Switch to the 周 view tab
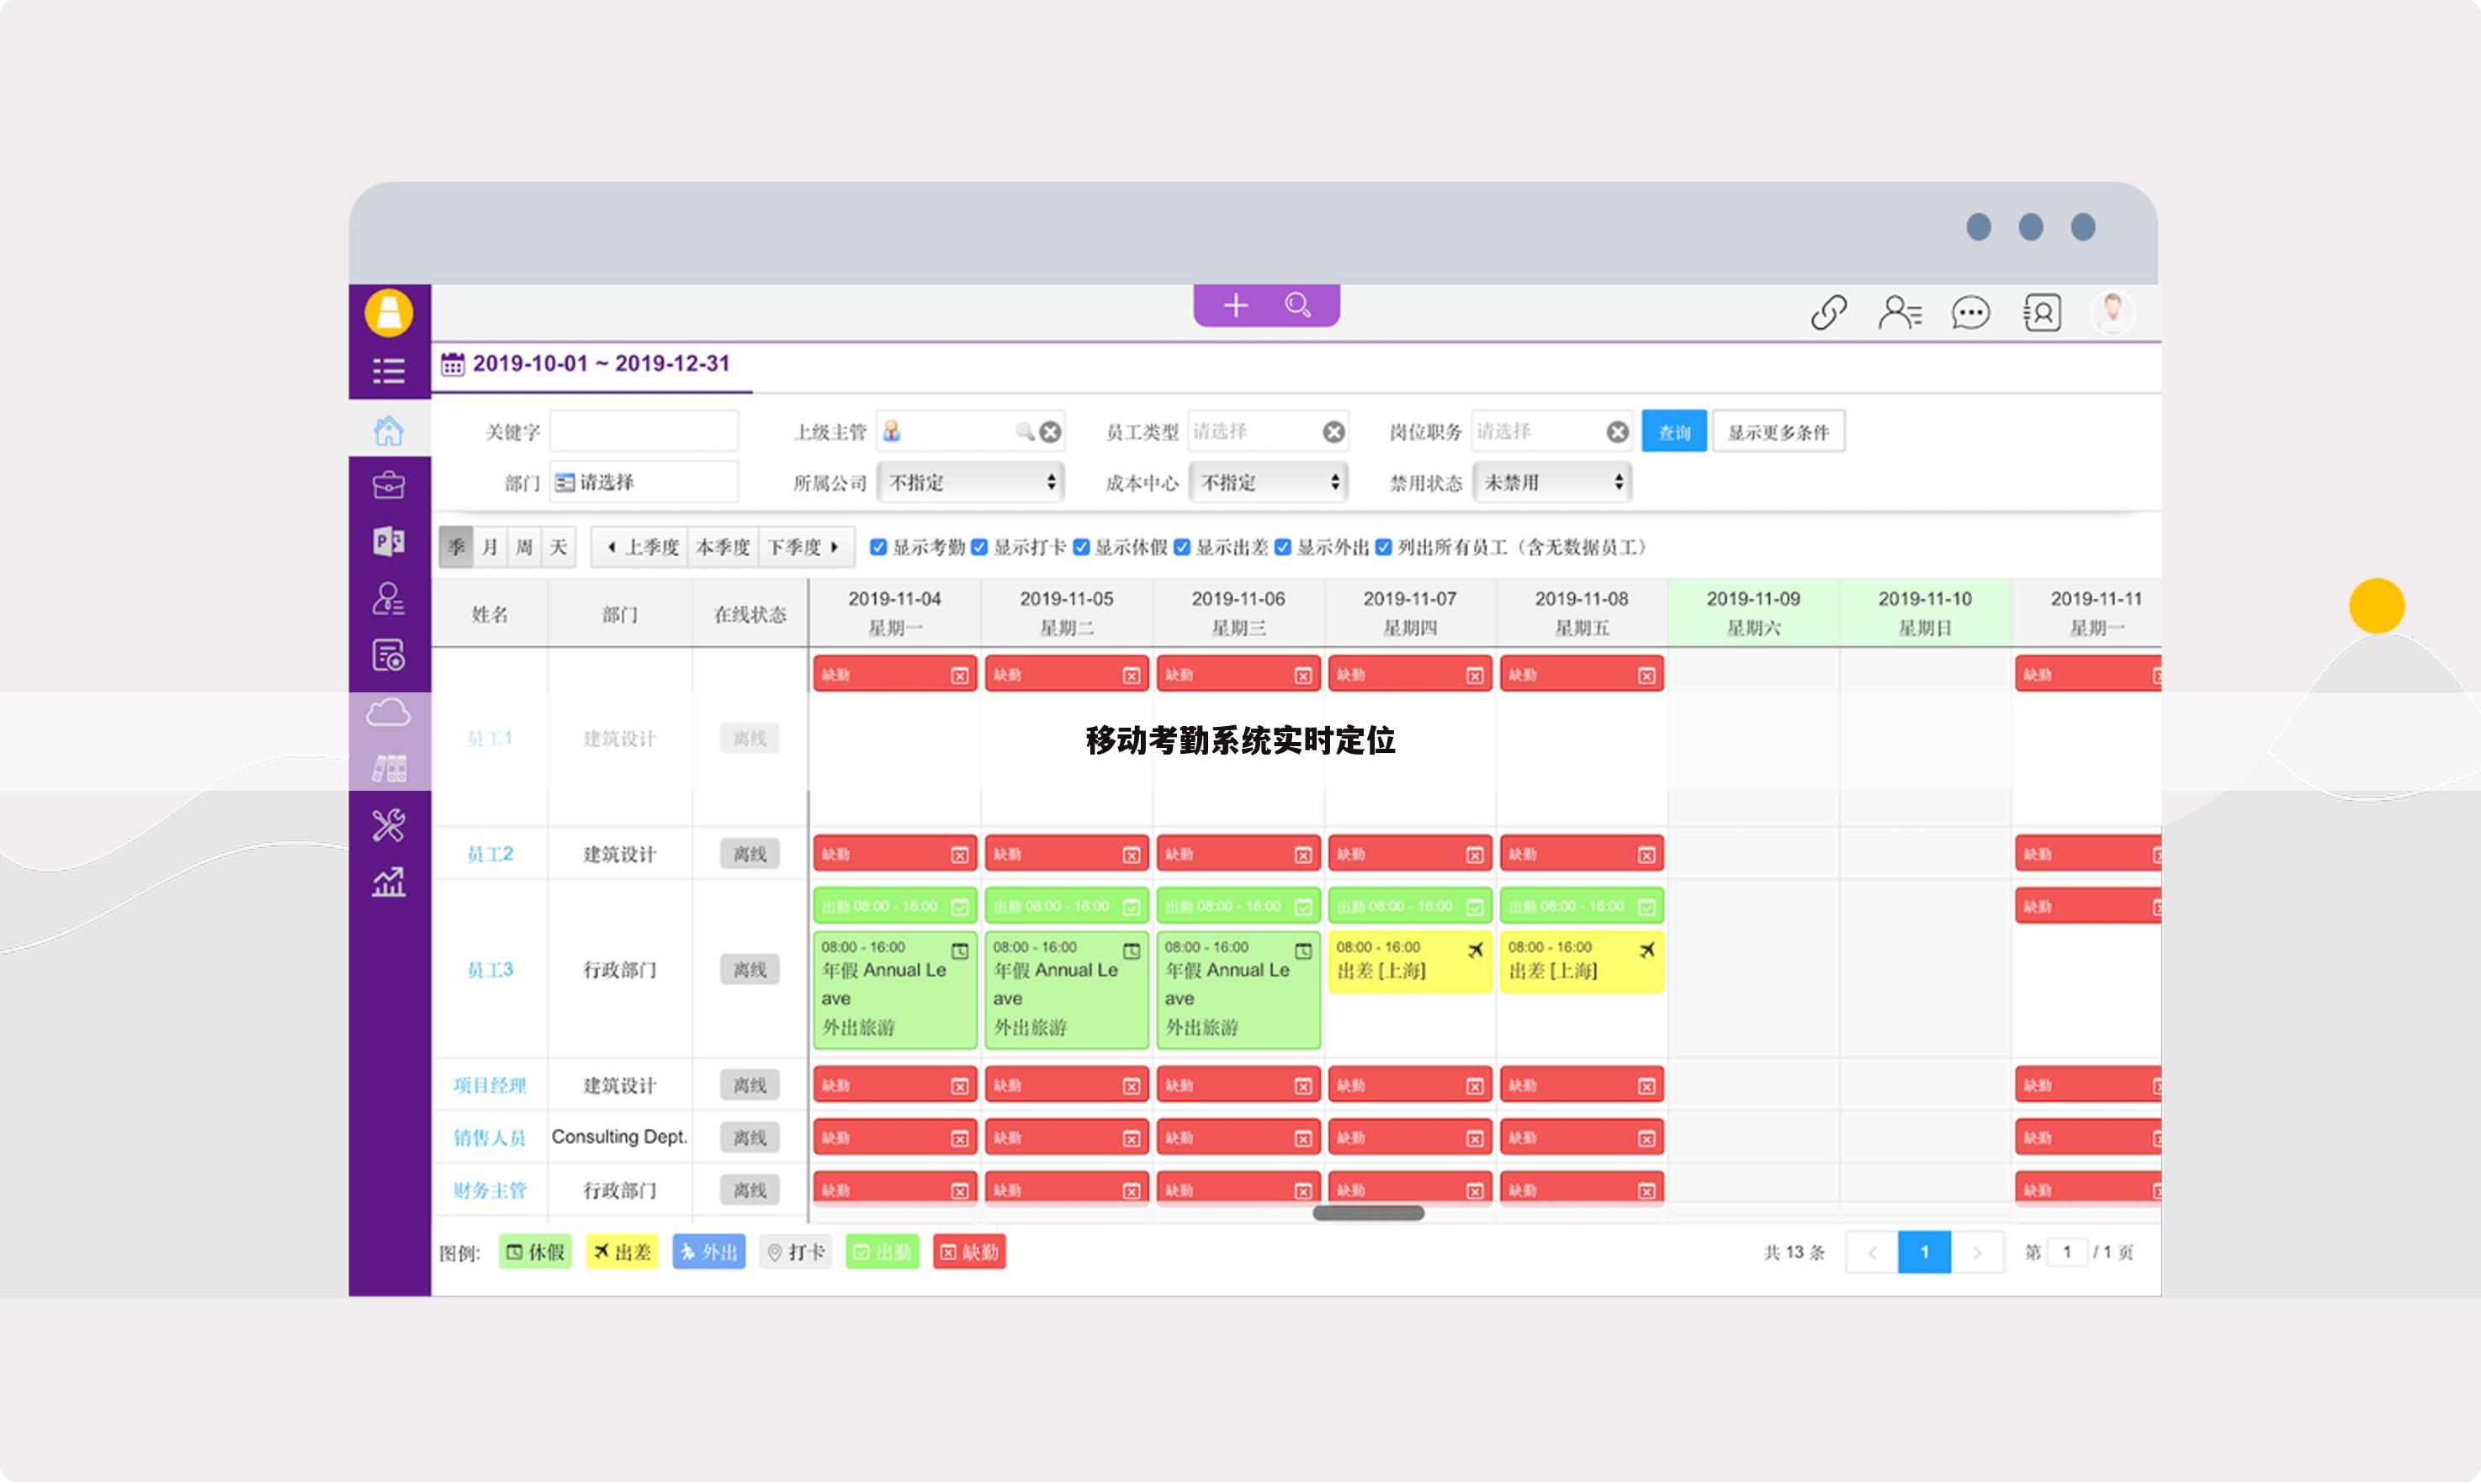This screenshot has width=2481, height=1484. [x=524, y=547]
